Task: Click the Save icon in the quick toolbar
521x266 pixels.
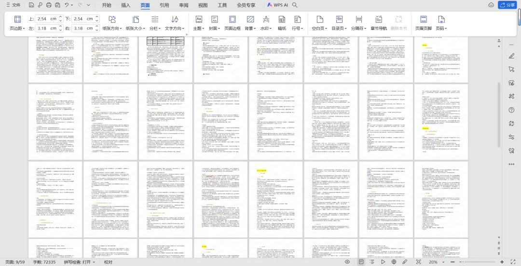Action: [31, 5]
